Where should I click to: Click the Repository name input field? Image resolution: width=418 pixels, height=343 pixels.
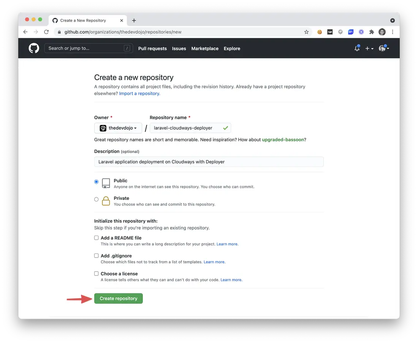point(190,128)
